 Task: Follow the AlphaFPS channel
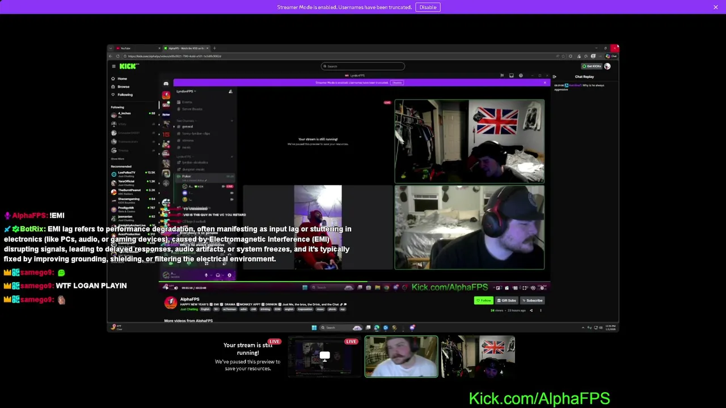click(483, 300)
